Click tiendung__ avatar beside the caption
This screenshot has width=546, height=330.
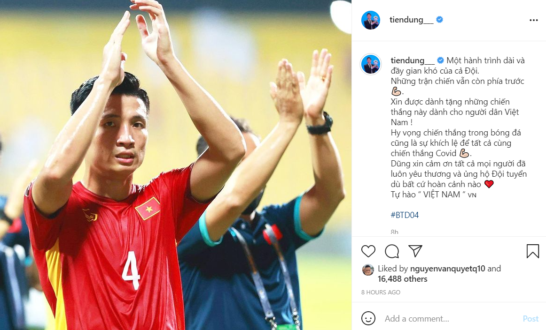[x=370, y=64]
